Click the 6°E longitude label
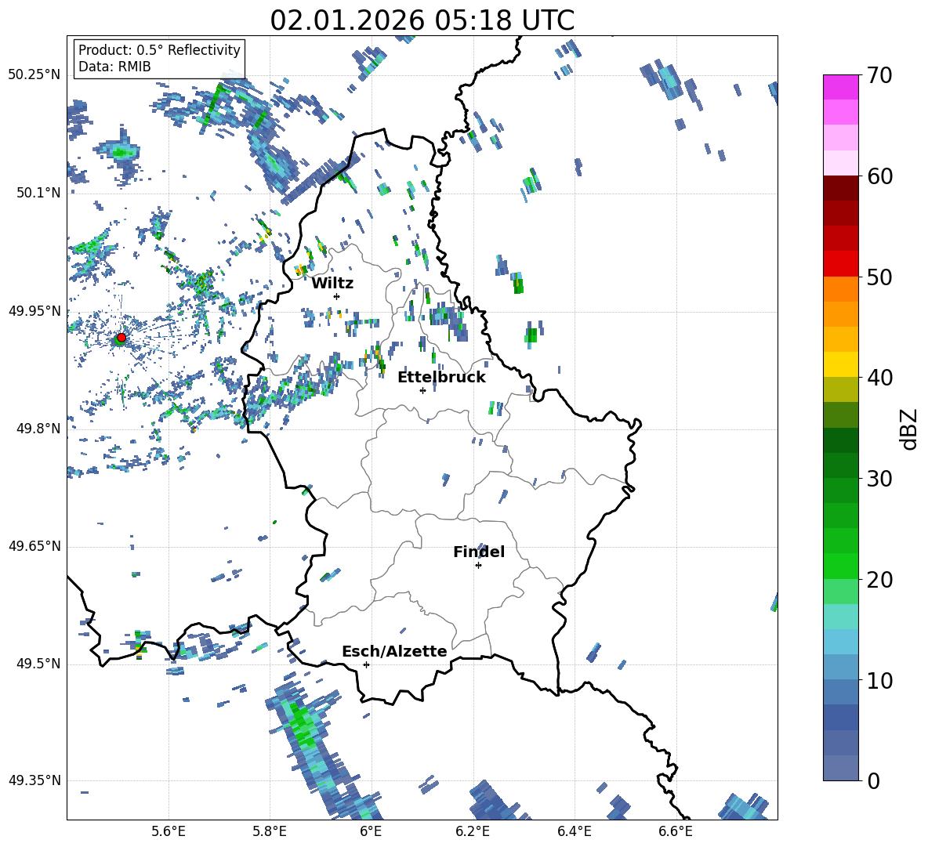928x847 pixels. click(371, 831)
